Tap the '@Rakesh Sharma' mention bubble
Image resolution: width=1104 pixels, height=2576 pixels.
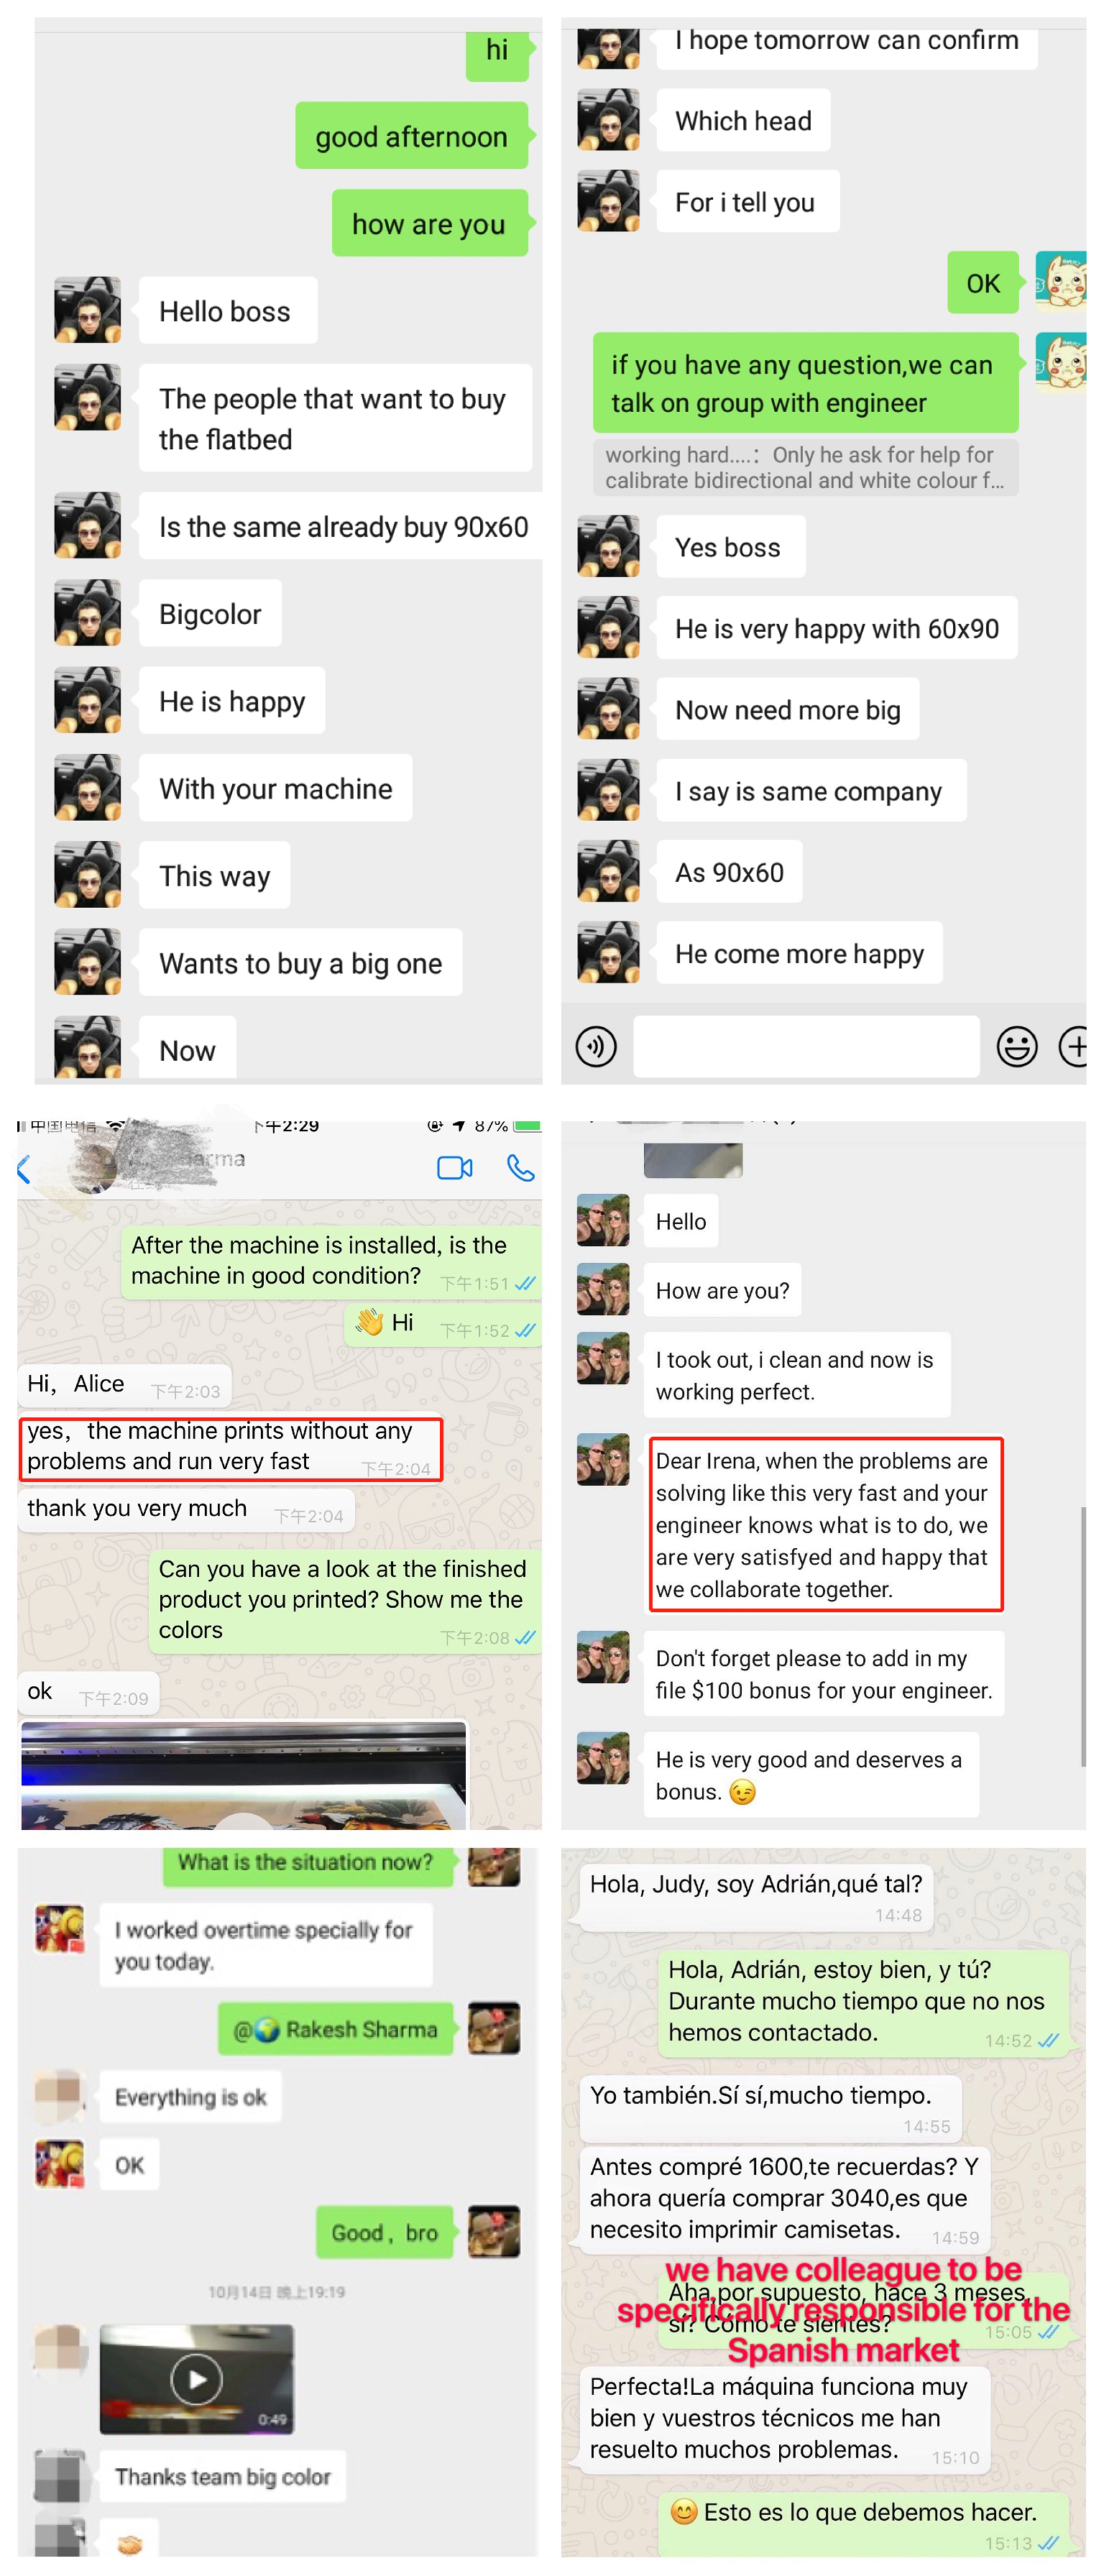[336, 2029]
